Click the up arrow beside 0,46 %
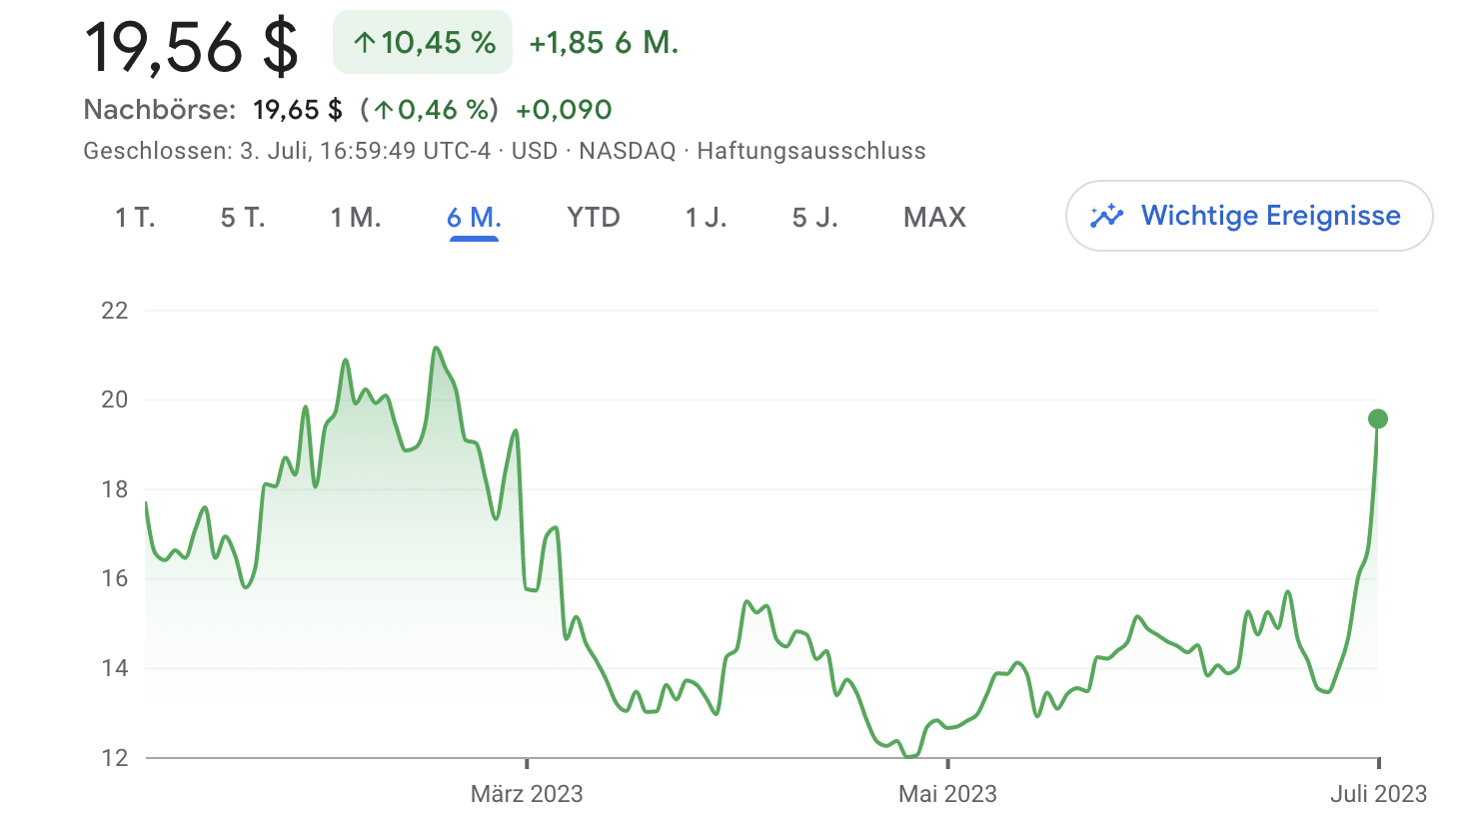1479x813 pixels. [384, 110]
